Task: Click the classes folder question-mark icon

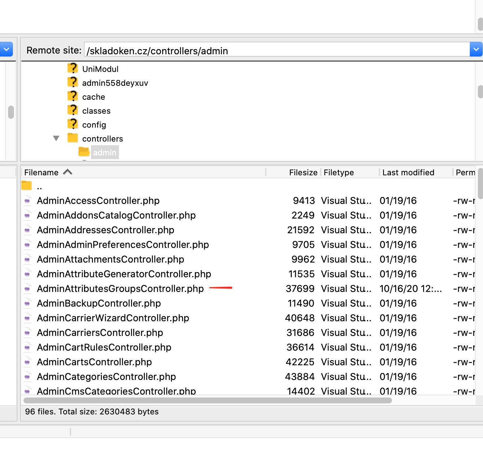Action: tap(73, 110)
